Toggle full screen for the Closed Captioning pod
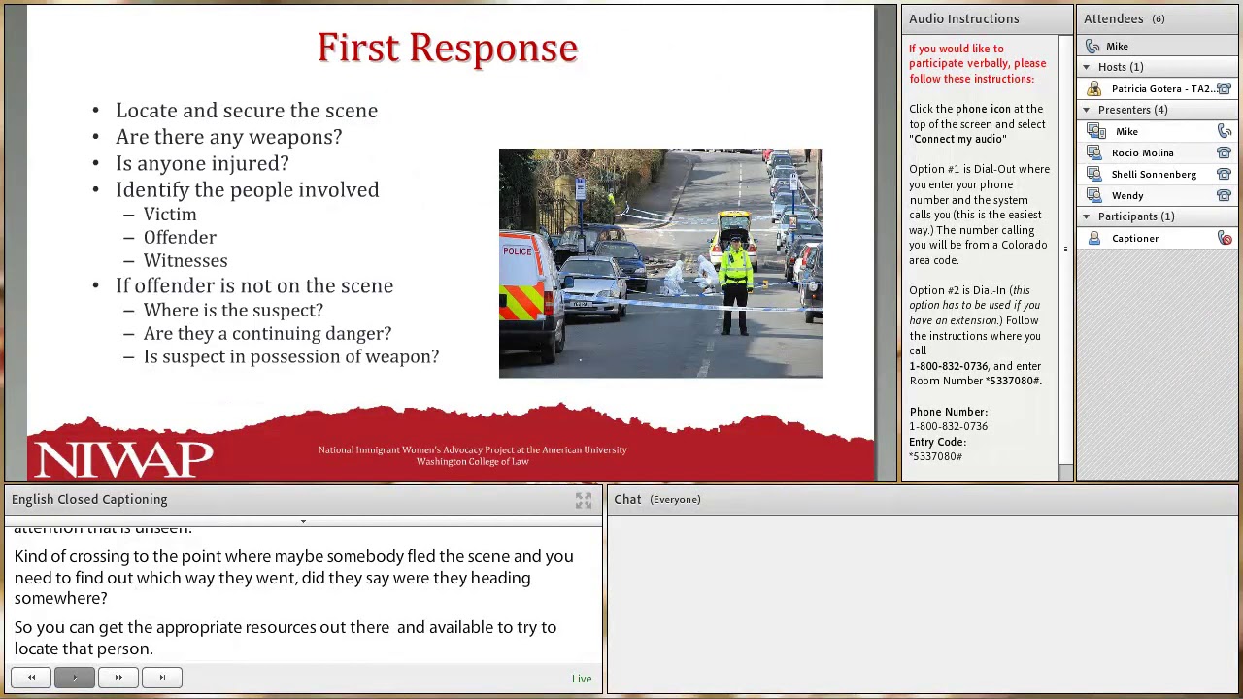The height and width of the screenshot is (699, 1243). point(583,500)
